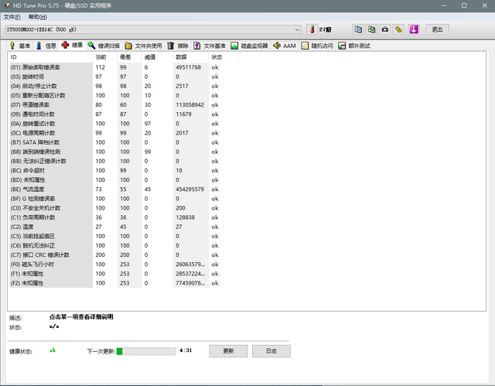Click the thermometer temperature icon

(312, 29)
